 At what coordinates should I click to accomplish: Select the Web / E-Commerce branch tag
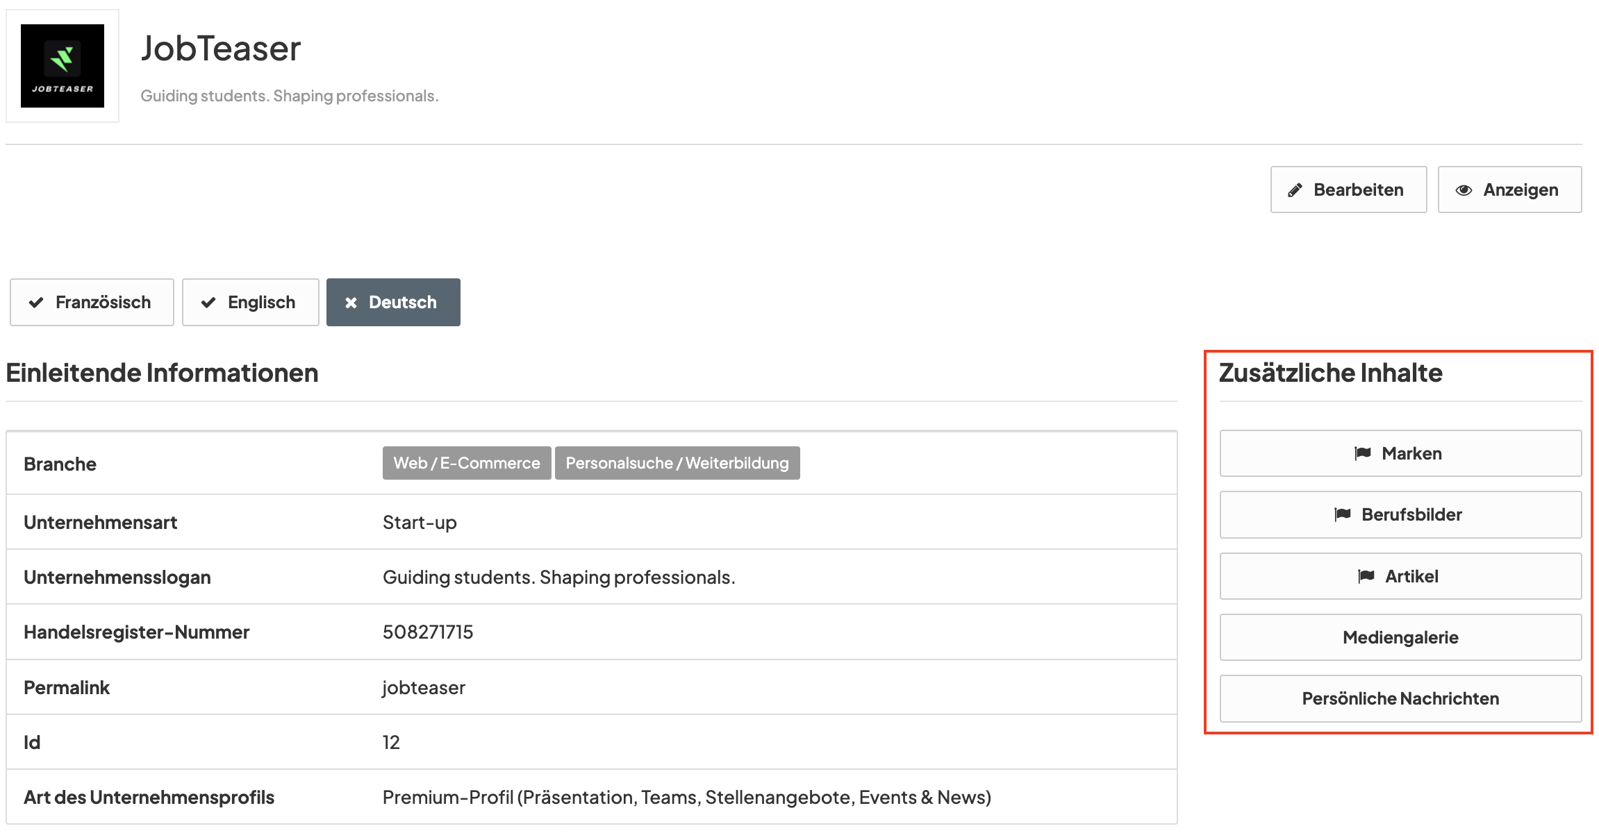[466, 462]
